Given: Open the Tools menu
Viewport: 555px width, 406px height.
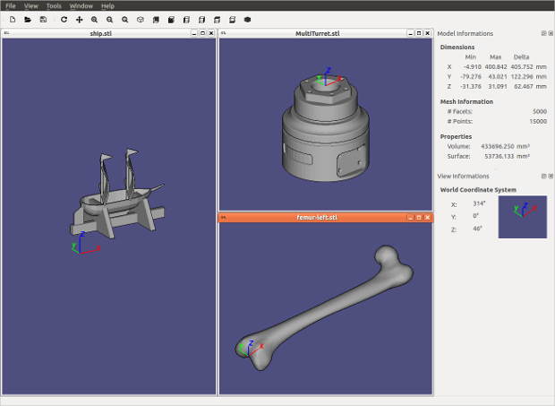Looking at the screenshot, I should click(x=54, y=5).
